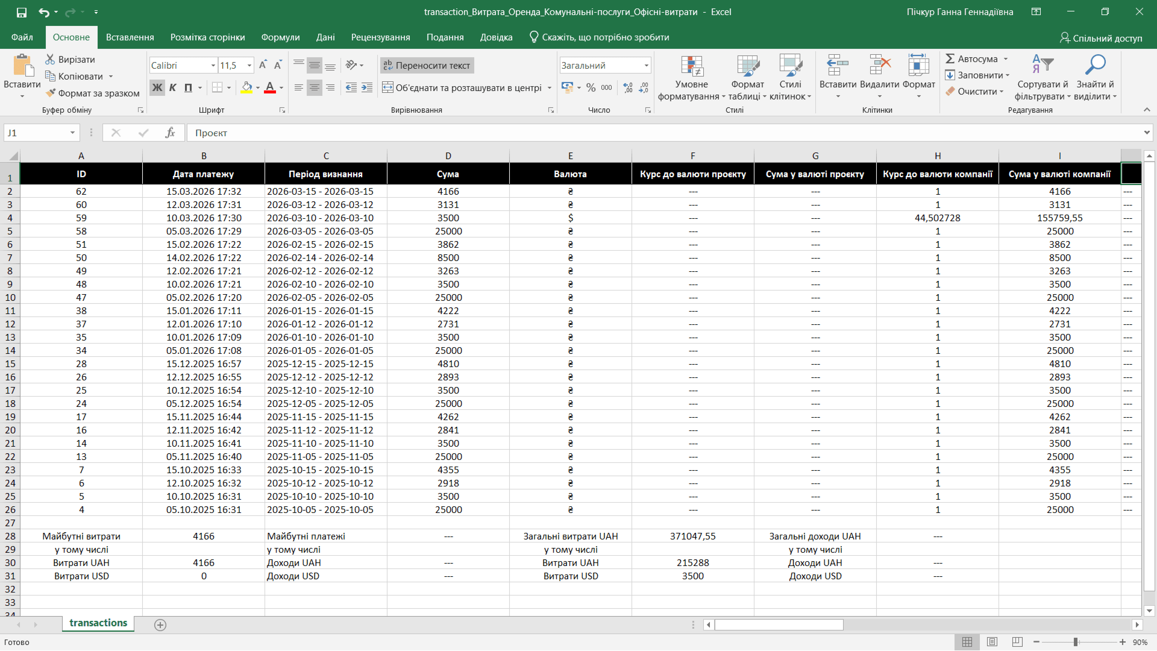This screenshot has height=651, width=1157.
Task: Open the Merge and Center dropdown arrow
Action: (x=549, y=88)
